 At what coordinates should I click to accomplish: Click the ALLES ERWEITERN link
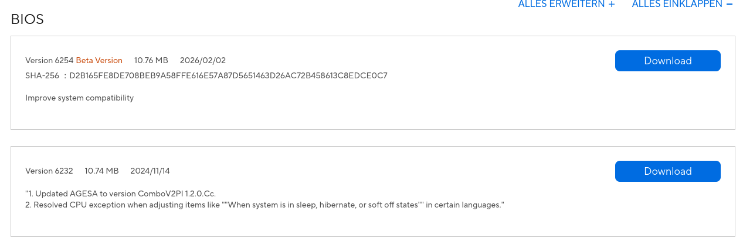click(566, 4)
